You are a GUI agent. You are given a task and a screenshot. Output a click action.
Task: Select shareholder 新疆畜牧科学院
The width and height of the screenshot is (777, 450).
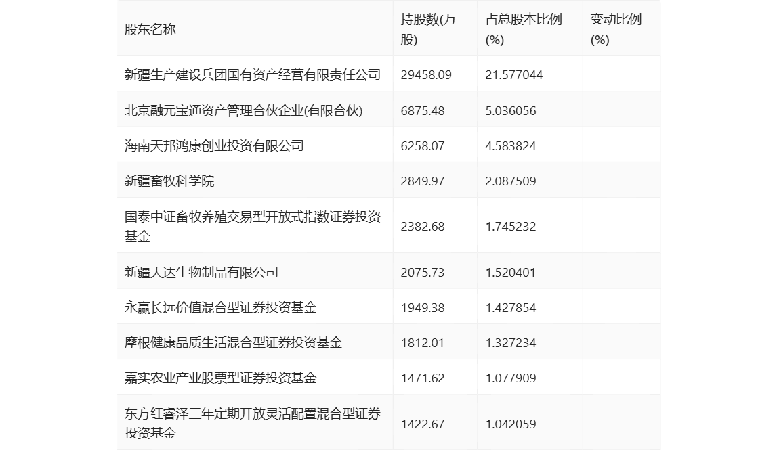pos(169,181)
